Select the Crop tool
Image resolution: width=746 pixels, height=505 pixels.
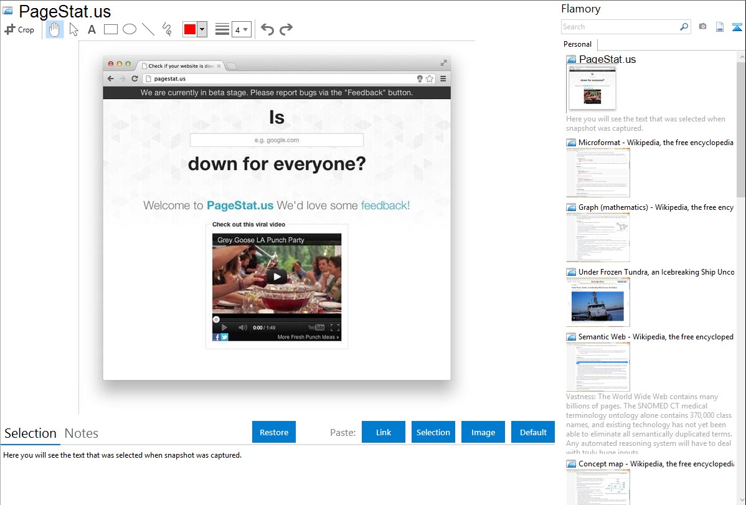tap(19, 29)
